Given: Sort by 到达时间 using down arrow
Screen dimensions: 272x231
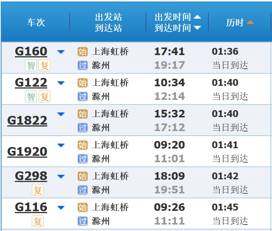Looking at the screenshot, I should point(197,28).
